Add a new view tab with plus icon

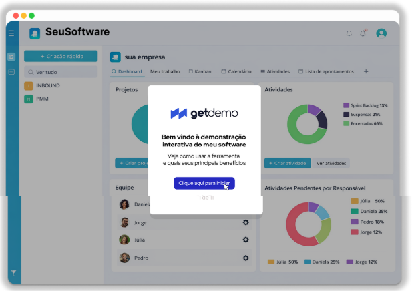(366, 71)
